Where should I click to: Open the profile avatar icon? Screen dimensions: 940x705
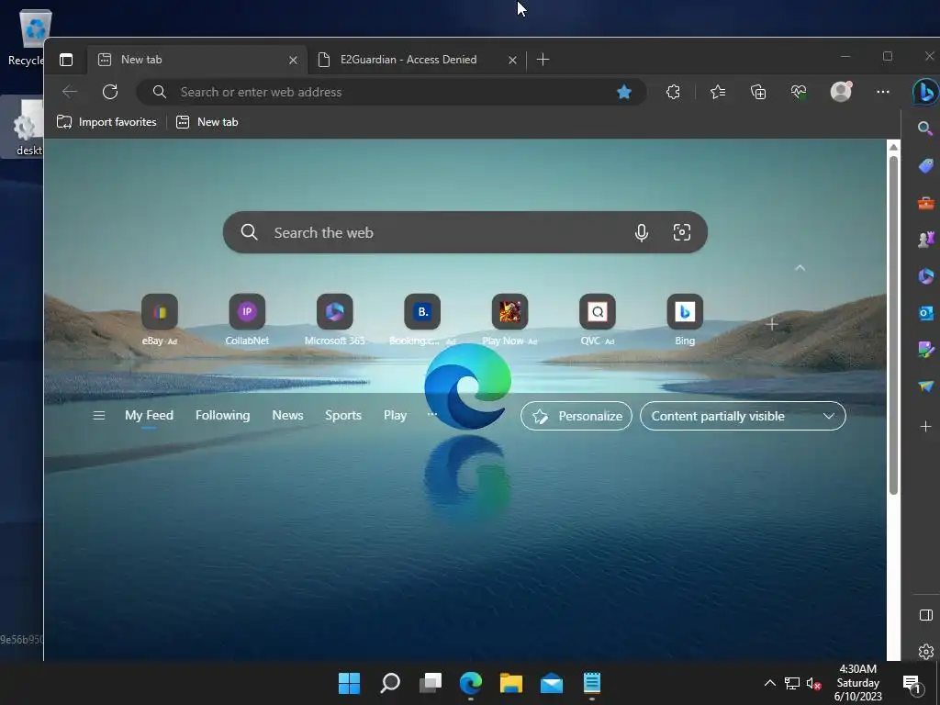coord(841,91)
